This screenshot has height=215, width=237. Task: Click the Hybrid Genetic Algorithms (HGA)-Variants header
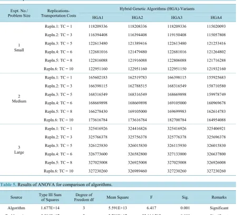(x=157, y=9)
